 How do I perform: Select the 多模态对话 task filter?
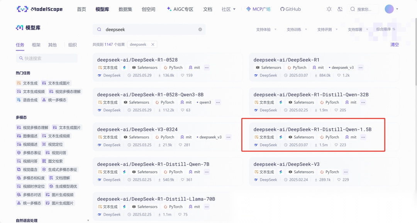point(29,195)
